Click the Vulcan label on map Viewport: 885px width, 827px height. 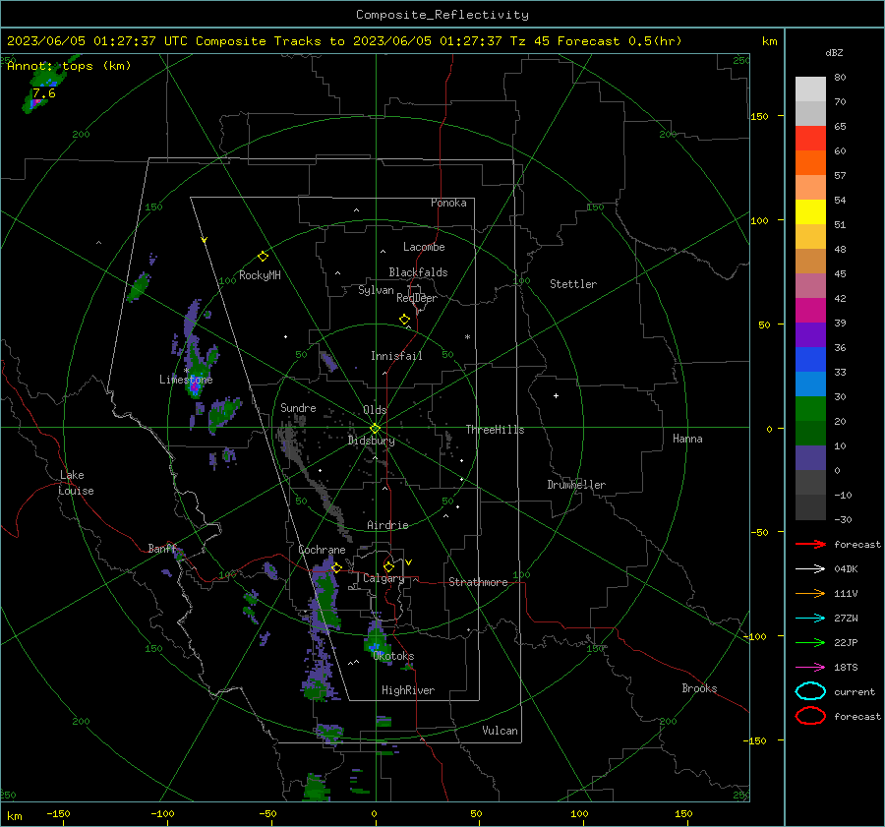500,731
